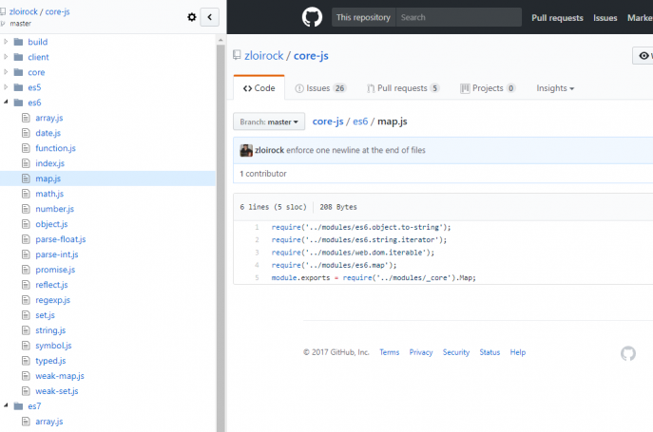
Task: Open the commit message 'enforce one newline' link
Action: coord(355,150)
